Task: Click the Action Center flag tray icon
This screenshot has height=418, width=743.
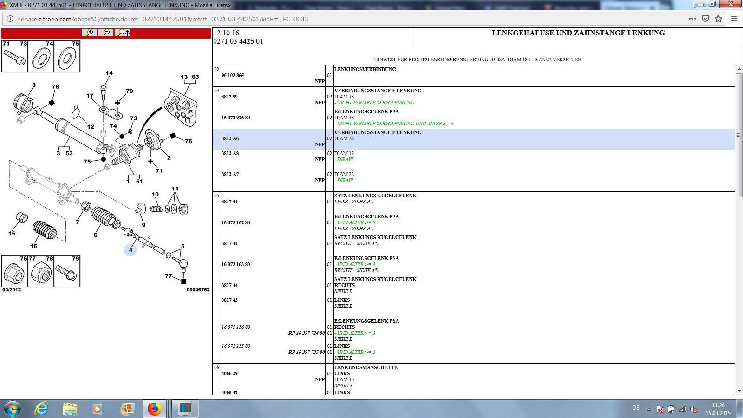Action: coord(660,409)
